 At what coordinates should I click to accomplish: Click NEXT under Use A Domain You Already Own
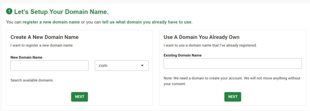click(233, 97)
